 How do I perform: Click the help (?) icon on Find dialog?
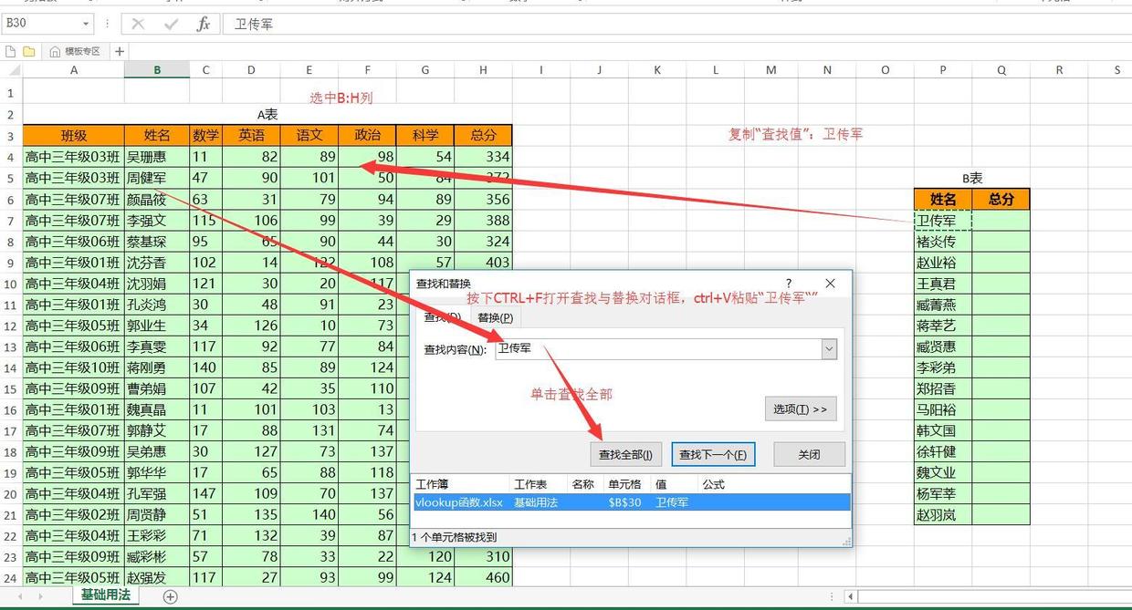789,284
